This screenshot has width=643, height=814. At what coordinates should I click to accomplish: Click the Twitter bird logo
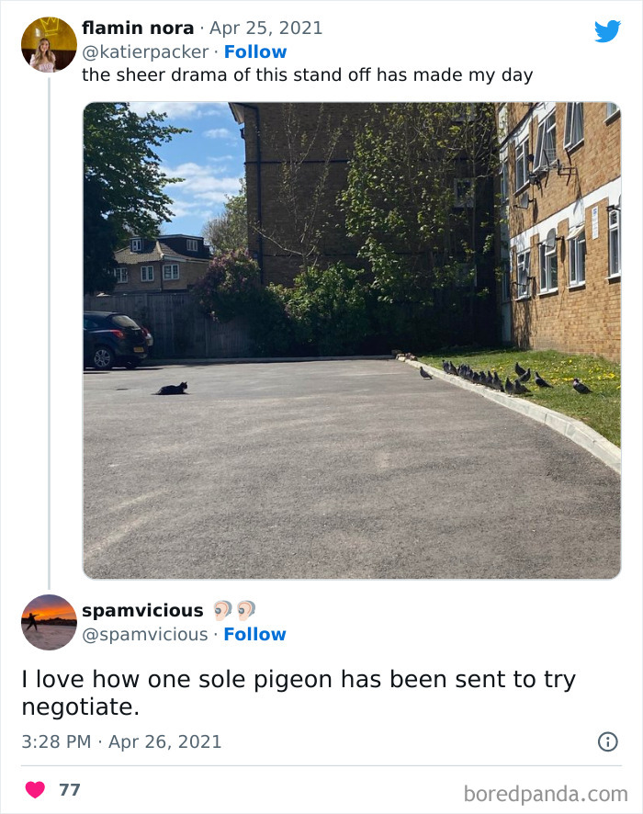coord(608,29)
